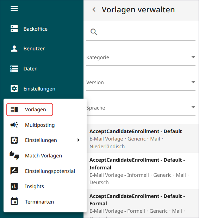Click the template search field
This screenshot has height=218, width=199.
[141, 32]
